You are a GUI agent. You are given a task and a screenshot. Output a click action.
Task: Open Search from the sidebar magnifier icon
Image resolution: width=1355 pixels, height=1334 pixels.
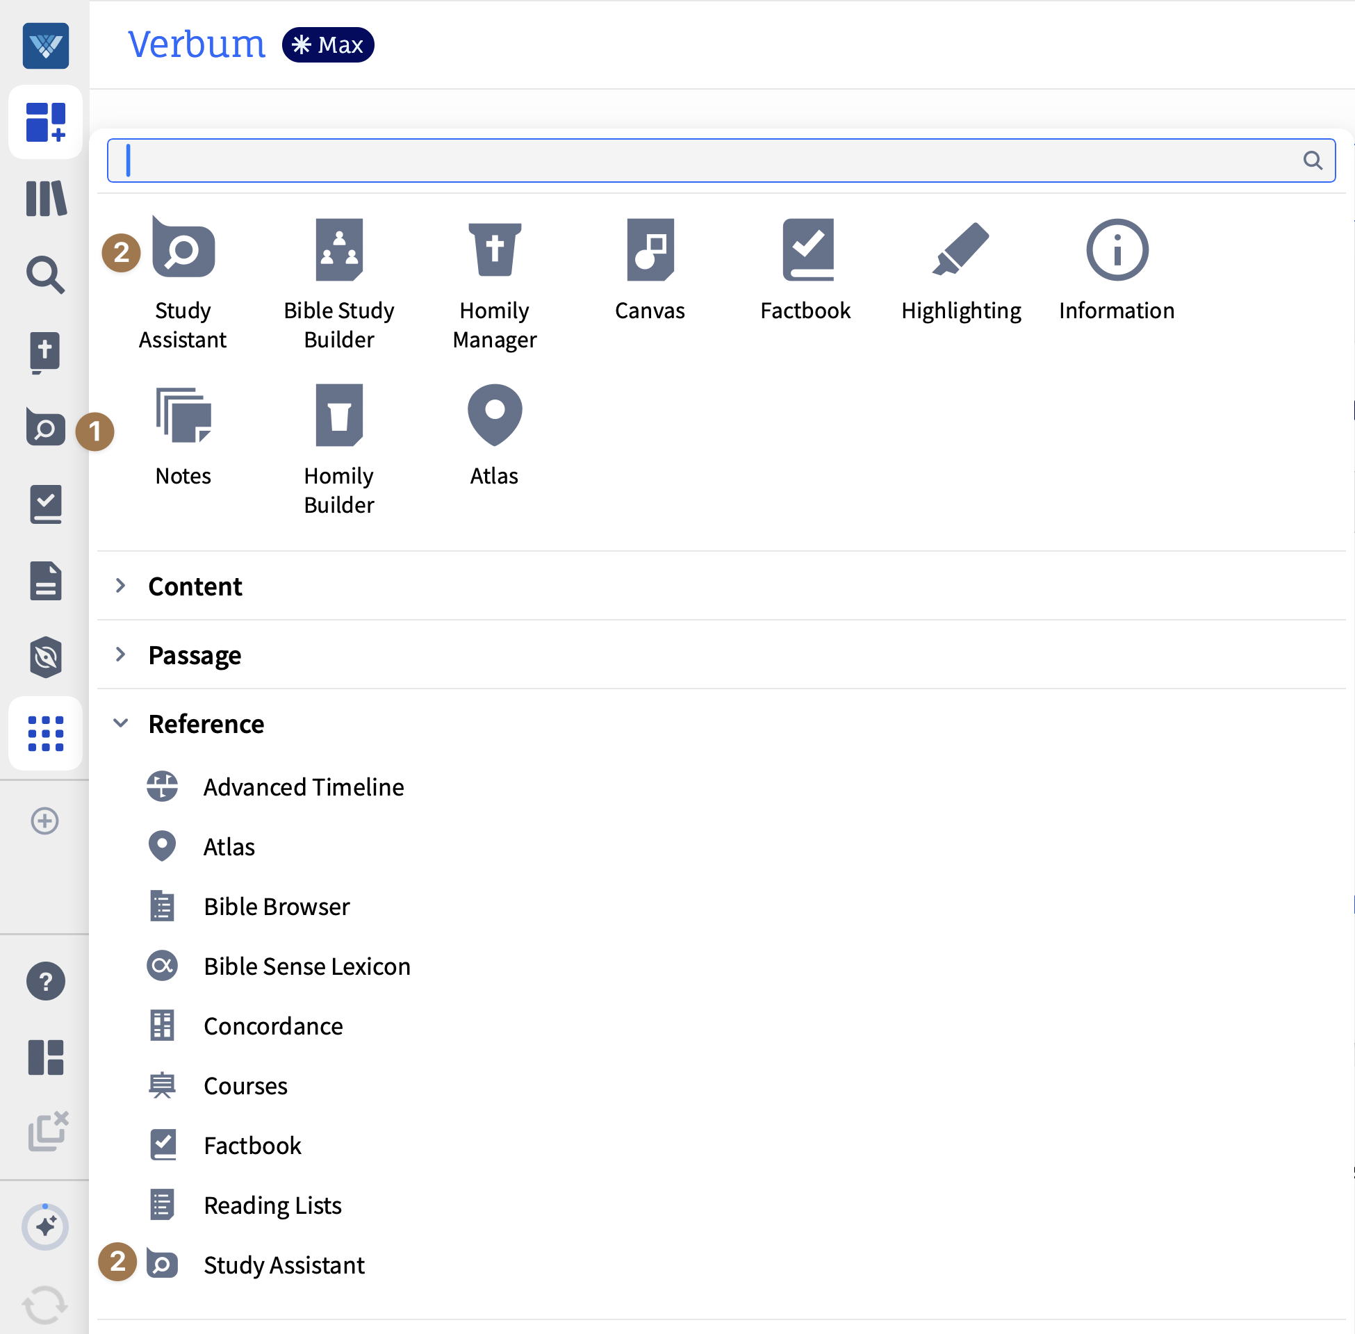[x=46, y=274]
